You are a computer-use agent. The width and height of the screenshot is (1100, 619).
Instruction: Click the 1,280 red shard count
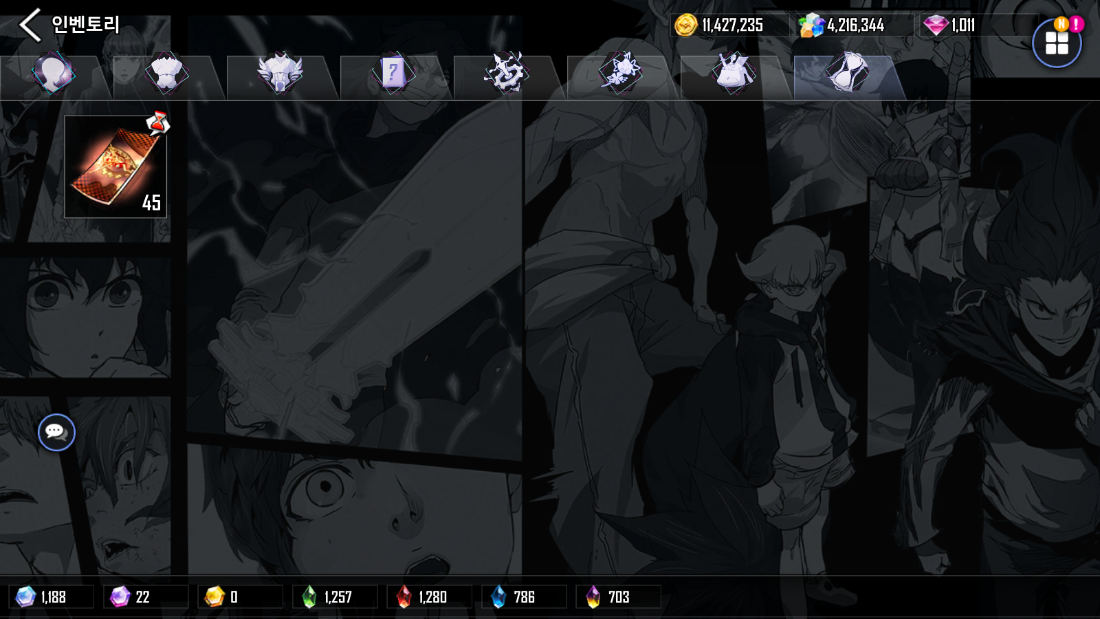432,597
